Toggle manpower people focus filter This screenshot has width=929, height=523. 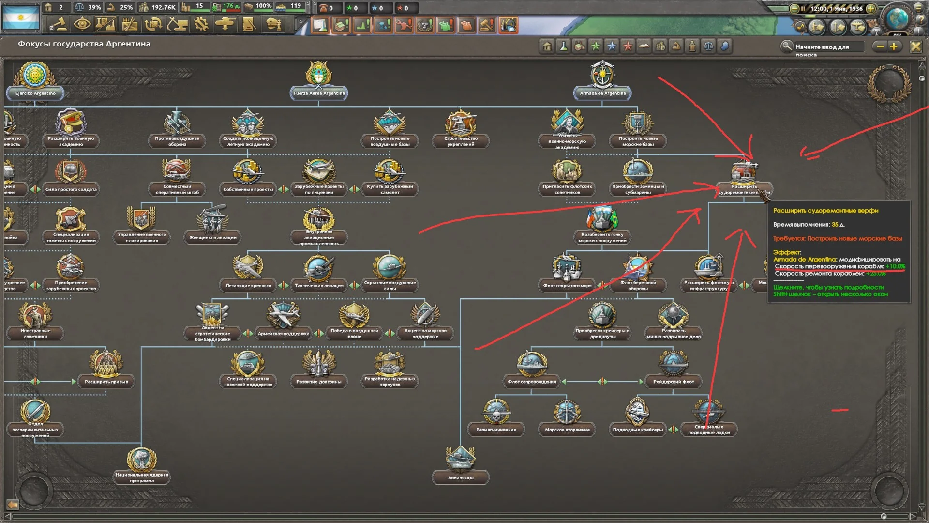[x=660, y=46]
